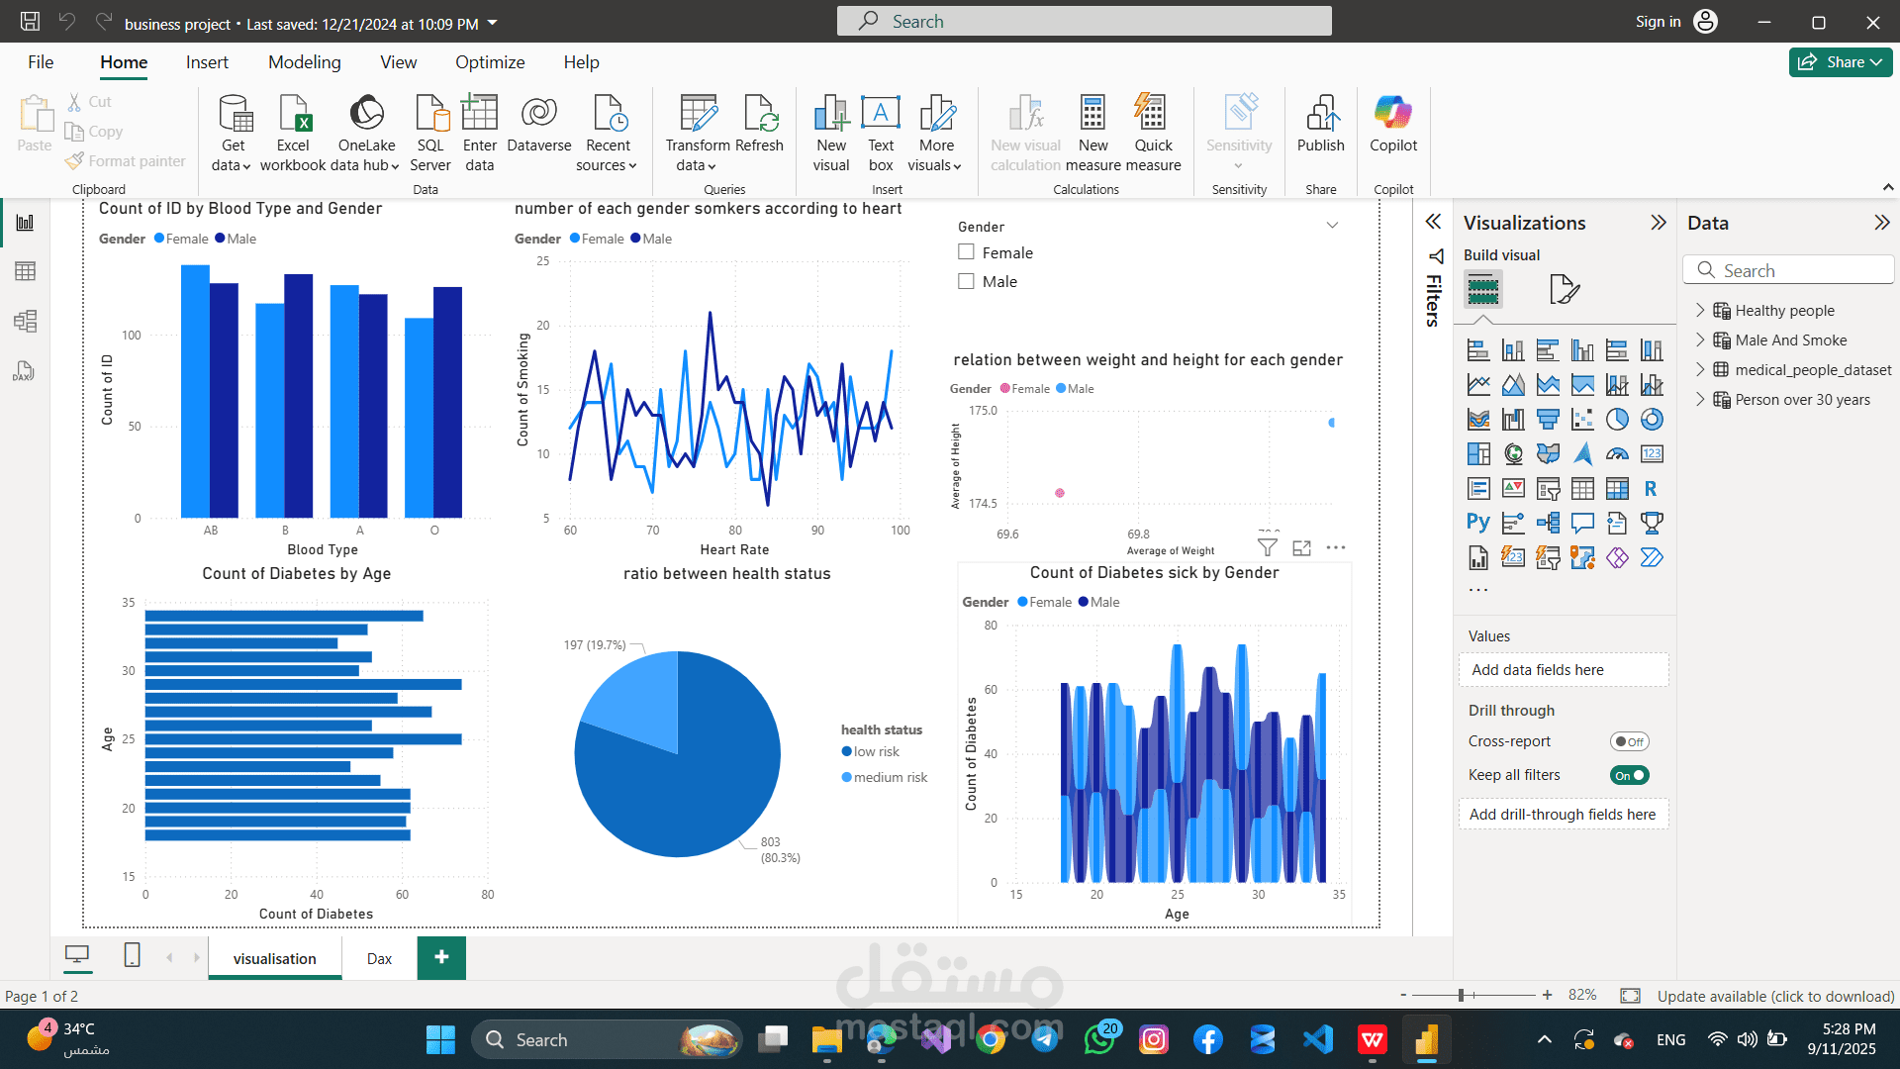Insert a Python script visual
Screen dimensions: 1900x1069
1477,523
